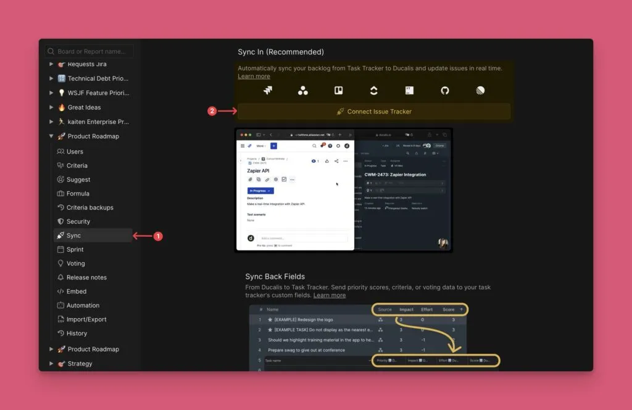Image resolution: width=632 pixels, height=410 pixels.
Task: Open the Voting lightbulb icon
Action: [x=60, y=263]
